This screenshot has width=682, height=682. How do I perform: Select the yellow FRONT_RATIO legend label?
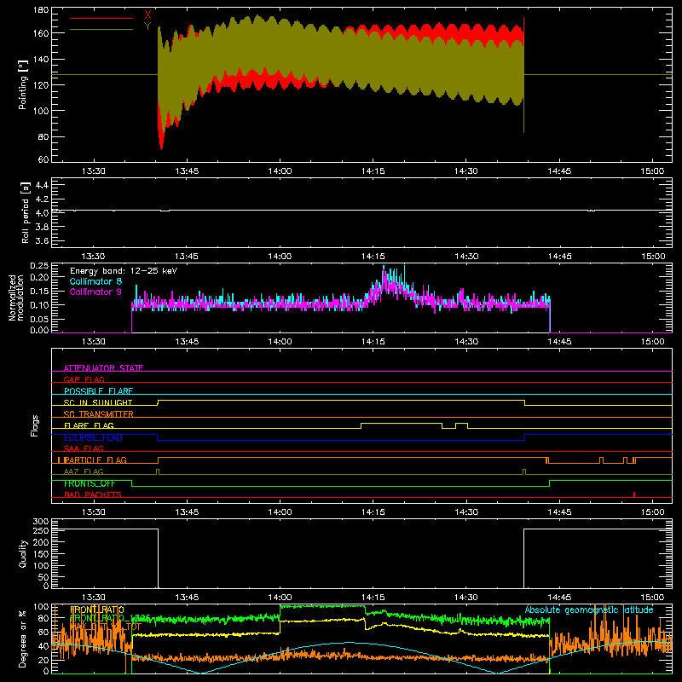pos(97,610)
